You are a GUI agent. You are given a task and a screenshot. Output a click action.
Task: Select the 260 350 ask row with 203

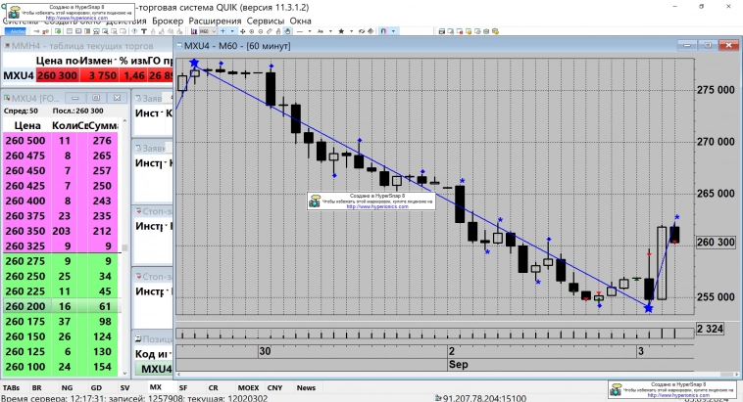60,231
